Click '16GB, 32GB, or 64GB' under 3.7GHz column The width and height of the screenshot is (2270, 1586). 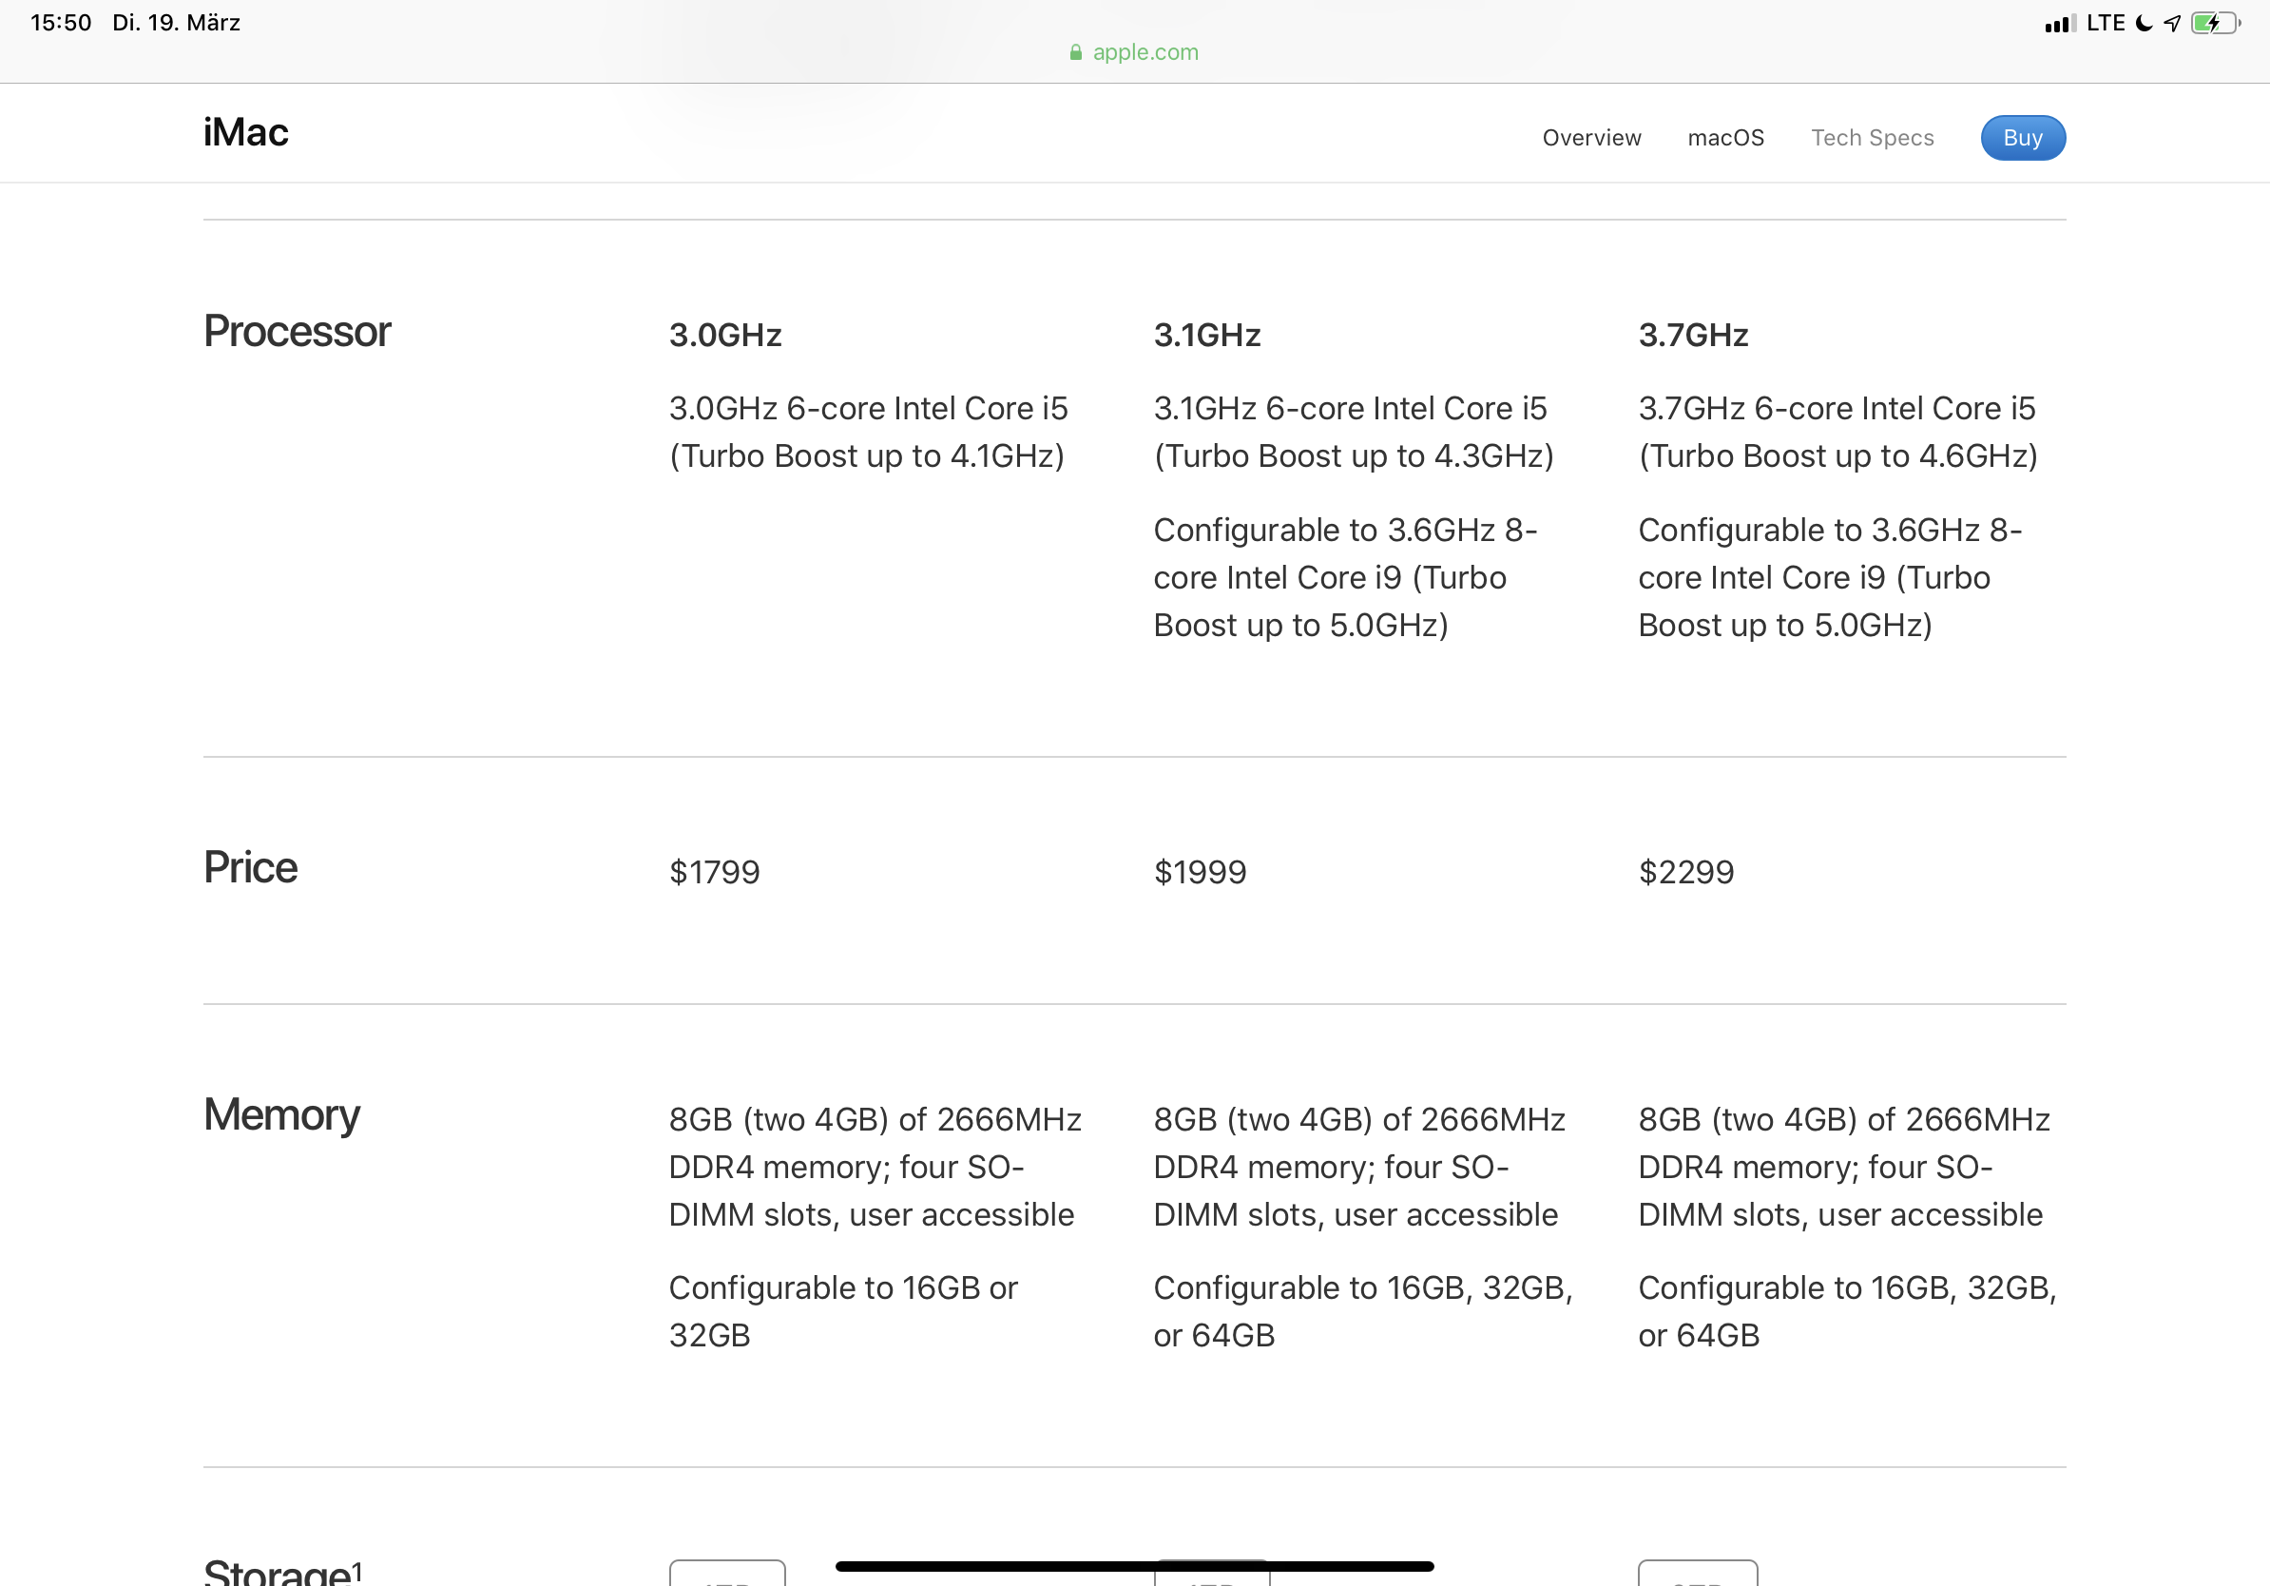pyautogui.click(x=1848, y=1311)
